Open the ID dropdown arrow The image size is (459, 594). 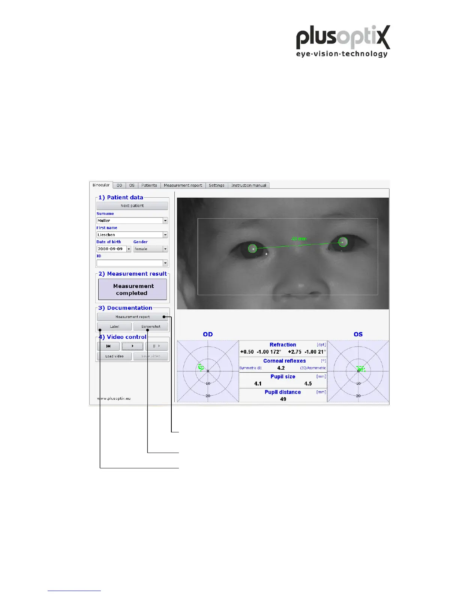(x=165, y=263)
